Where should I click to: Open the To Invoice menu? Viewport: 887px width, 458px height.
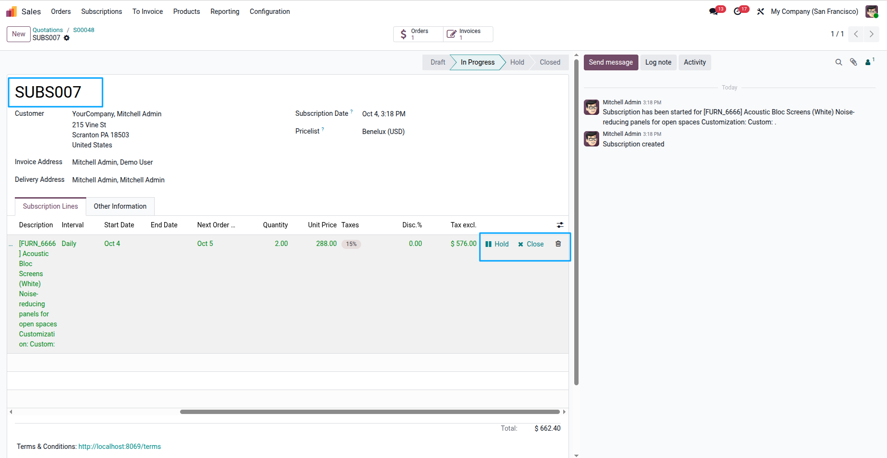point(148,11)
